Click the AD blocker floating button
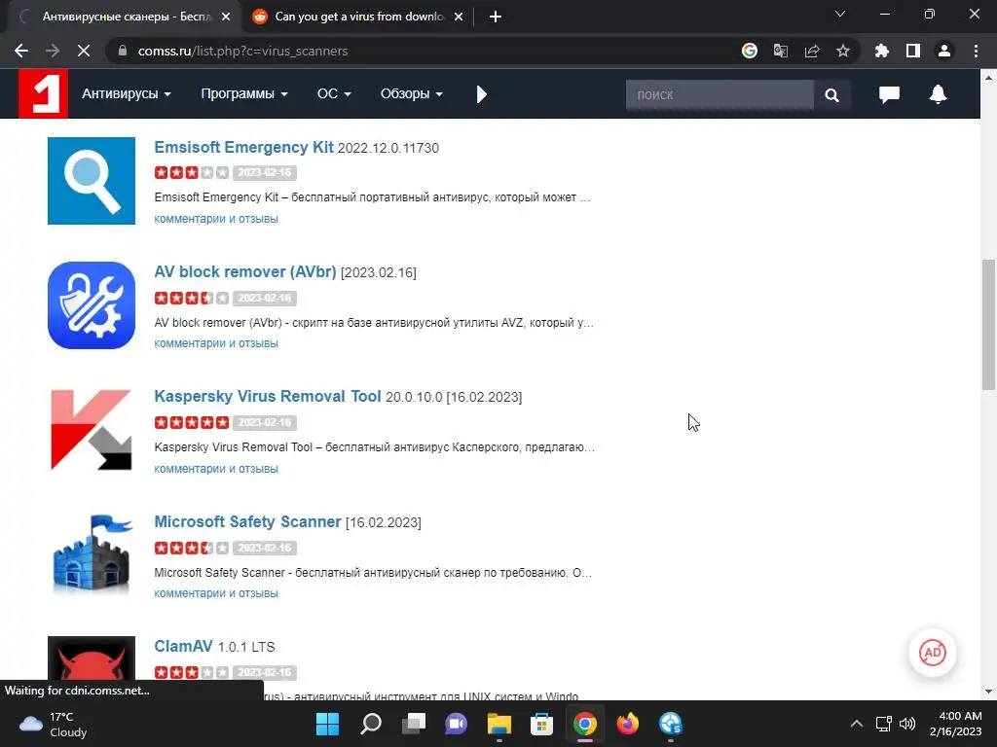The image size is (997, 747). coord(932,653)
